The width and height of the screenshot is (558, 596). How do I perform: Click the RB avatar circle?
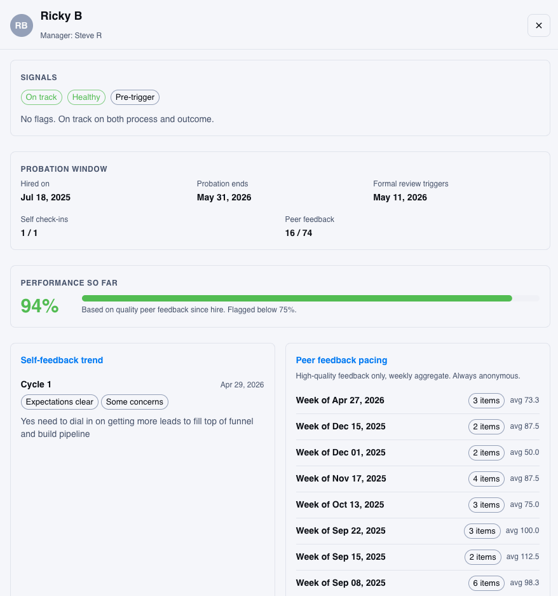[21, 25]
